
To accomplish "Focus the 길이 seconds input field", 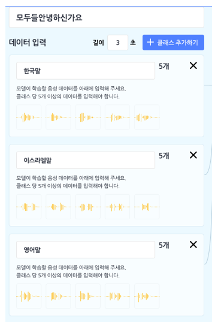I will tap(117, 43).
